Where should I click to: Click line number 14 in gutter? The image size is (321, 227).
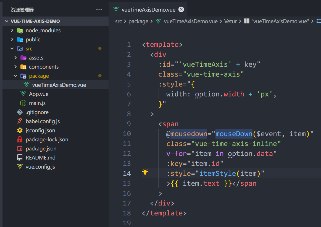tap(127, 173)
